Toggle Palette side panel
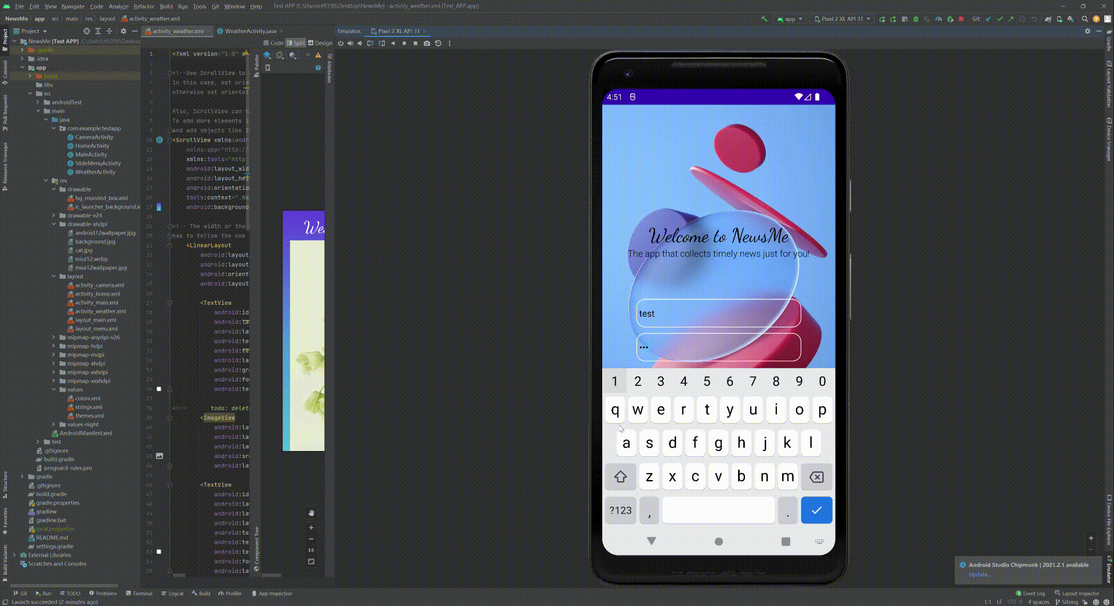1114x606 pixels. (256, 66)
